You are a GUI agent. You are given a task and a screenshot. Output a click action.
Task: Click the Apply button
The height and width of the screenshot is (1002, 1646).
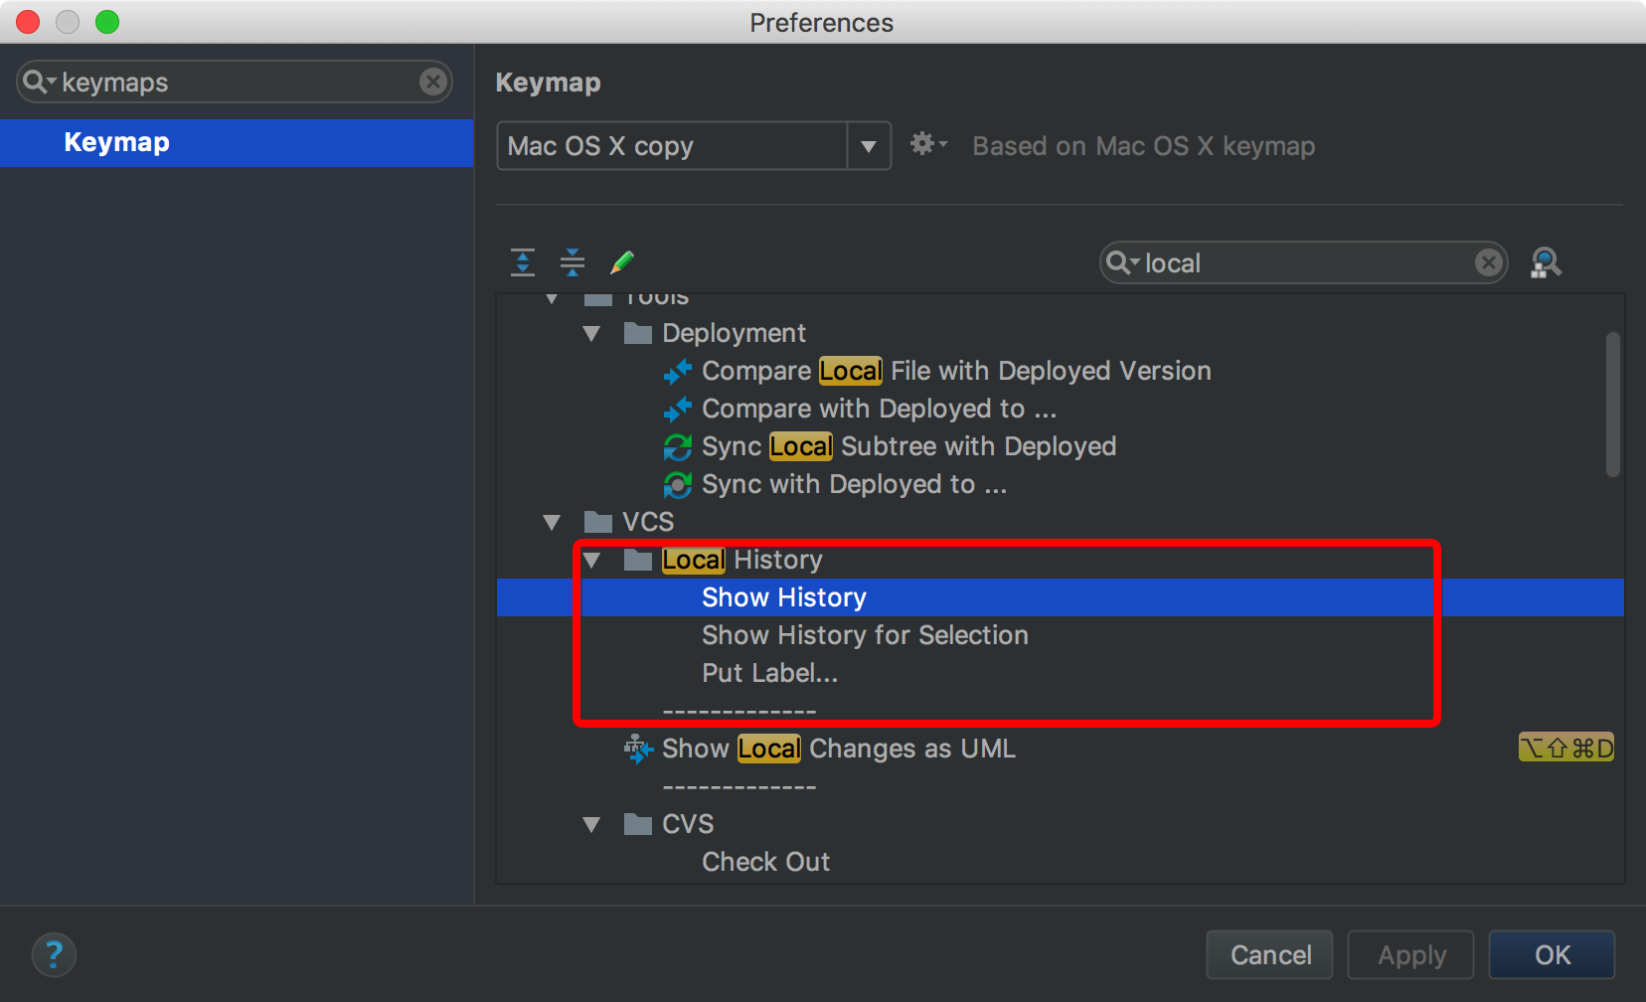(x=1411, y=955)
